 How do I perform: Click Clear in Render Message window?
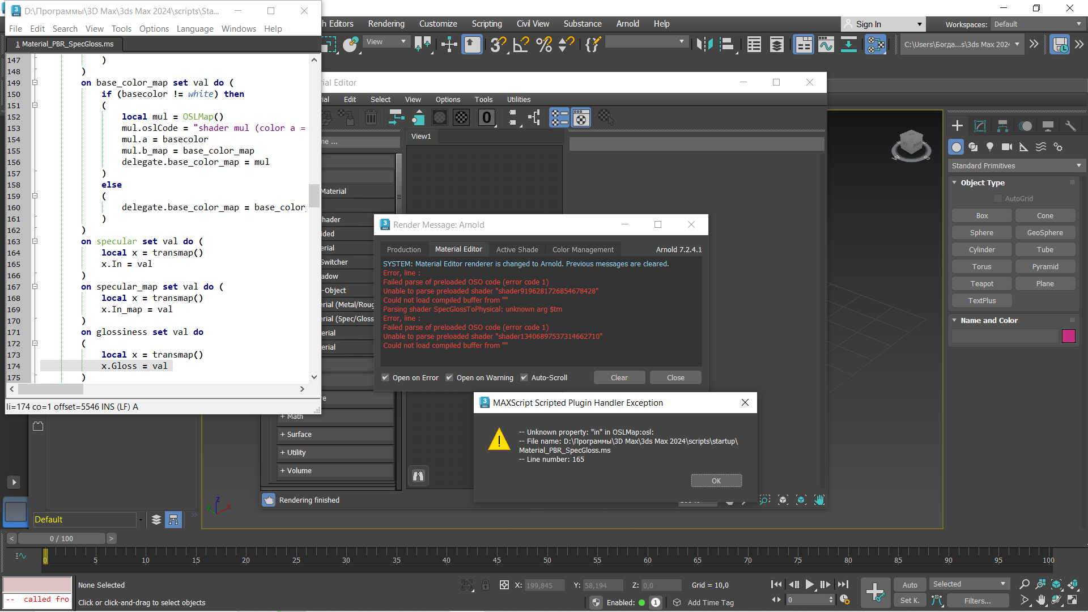click(x=619, y=377)
